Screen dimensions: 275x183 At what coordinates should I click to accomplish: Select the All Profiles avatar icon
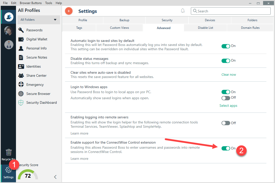pos(9,17)
